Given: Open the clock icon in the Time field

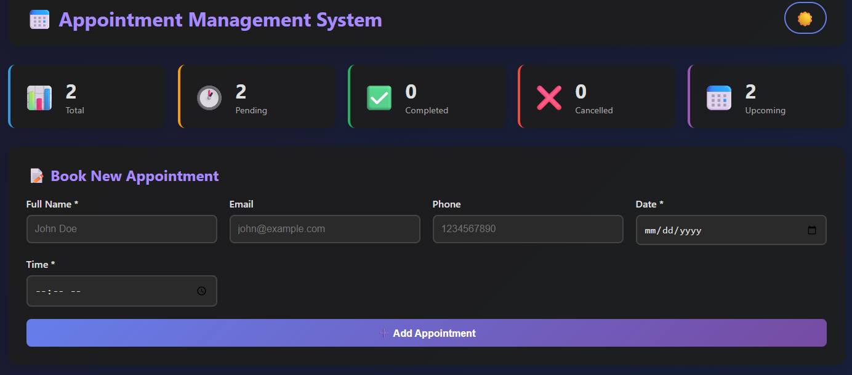Looking at the screenshot, I should (201, 291).
